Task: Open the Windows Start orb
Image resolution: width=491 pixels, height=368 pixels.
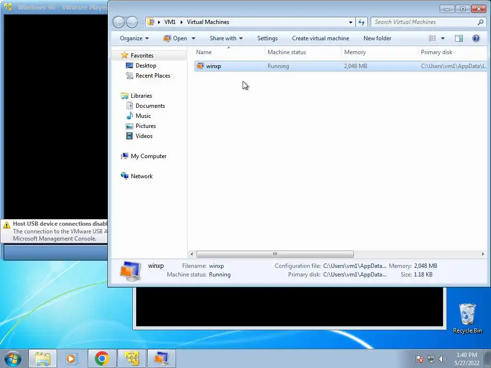Action: coord(13,358)
